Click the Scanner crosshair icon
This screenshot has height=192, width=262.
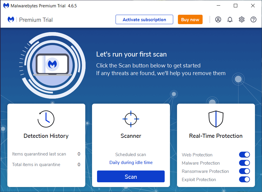131,119
